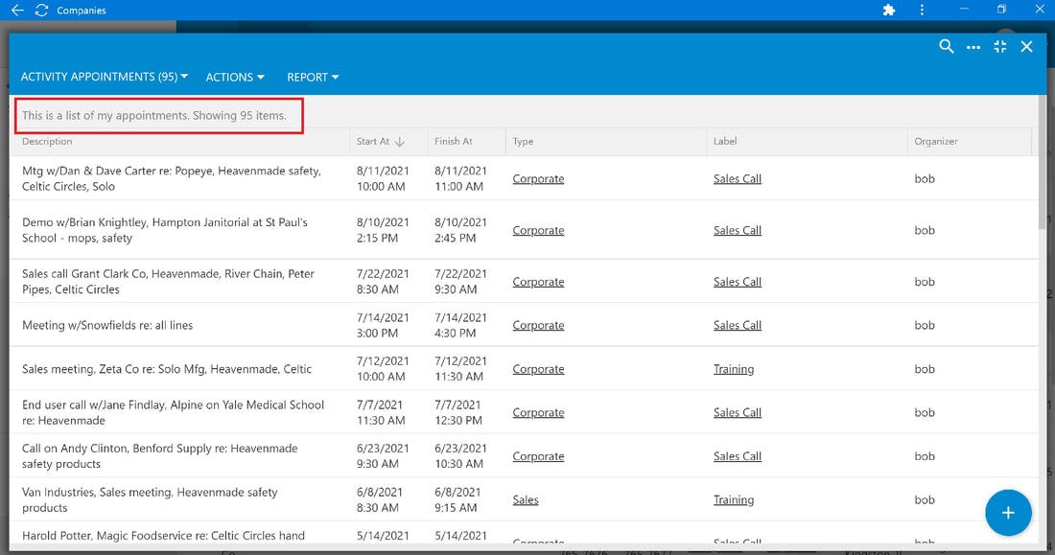The height and width of the screenshot is (555, 1055).
Task: Close the appointments panel with X
Action: click(1027, 46)
